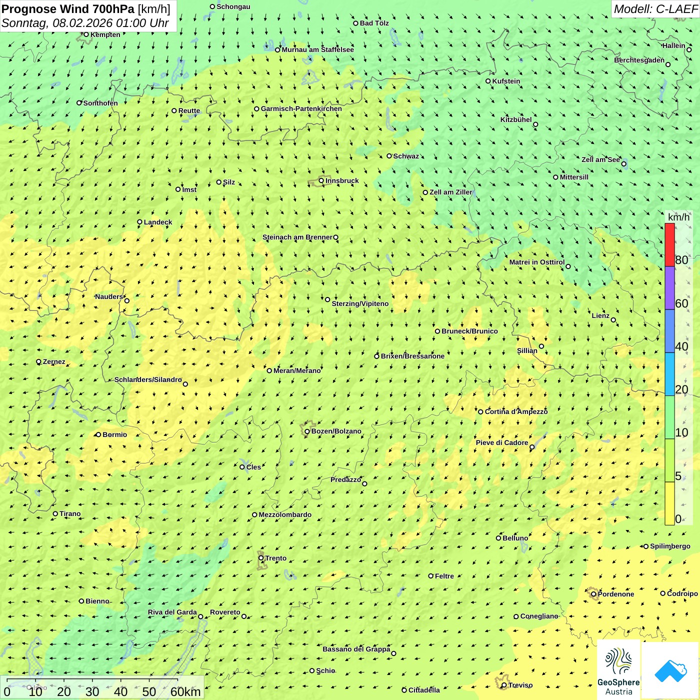
Task: Click the 'Schongau' place label
Action: pyautogui.click(x=233, y=6)
